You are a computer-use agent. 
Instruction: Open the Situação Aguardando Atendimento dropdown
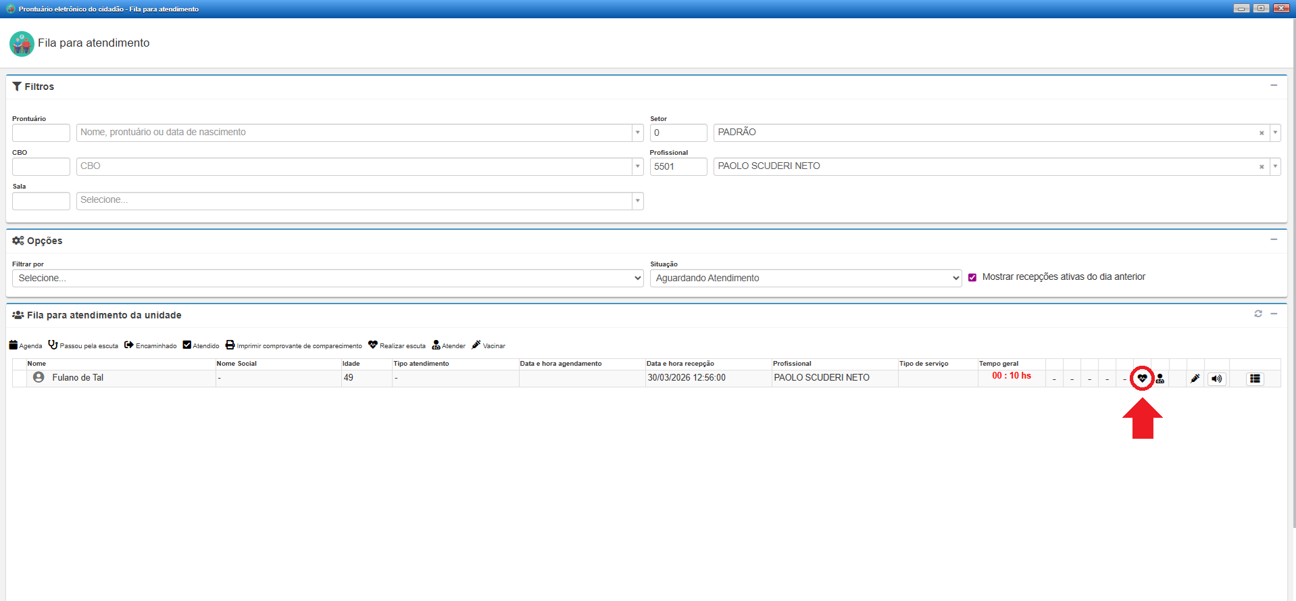(805, 278)
